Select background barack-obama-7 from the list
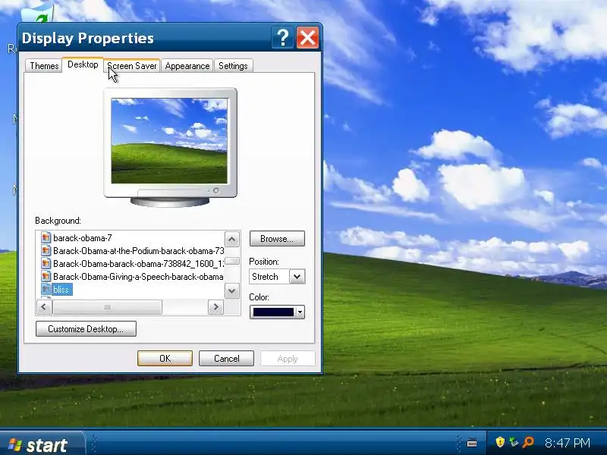 83,237
